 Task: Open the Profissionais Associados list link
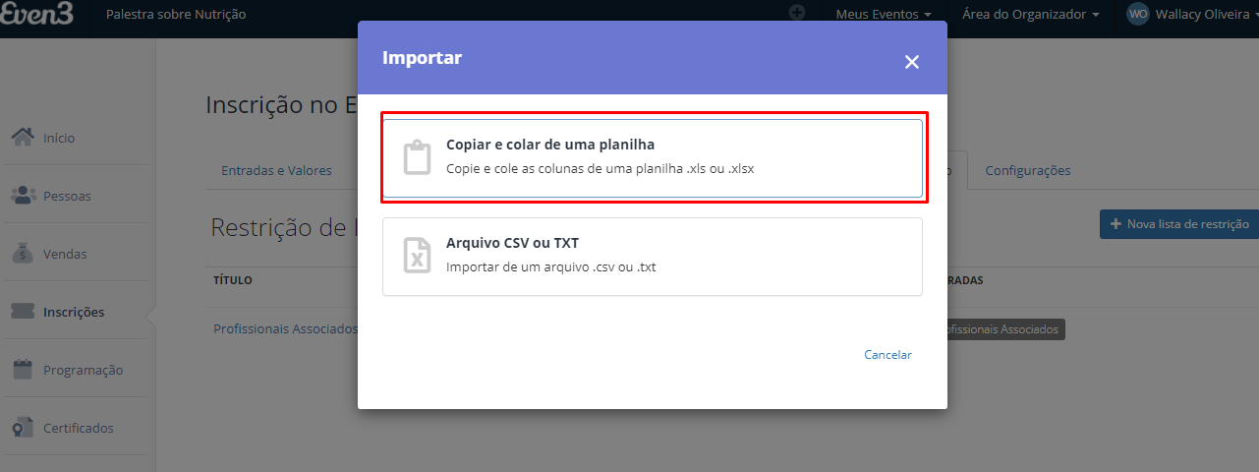click(x=285, y=328)
